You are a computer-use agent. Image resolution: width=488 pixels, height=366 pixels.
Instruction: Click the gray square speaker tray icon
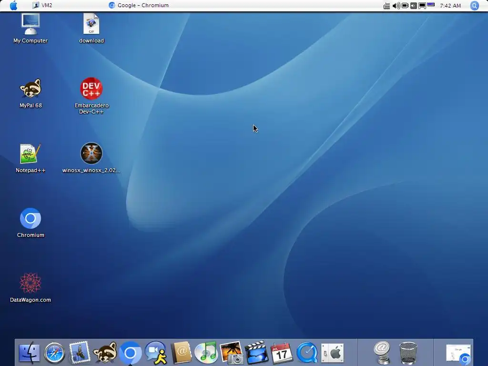[413, 6]
